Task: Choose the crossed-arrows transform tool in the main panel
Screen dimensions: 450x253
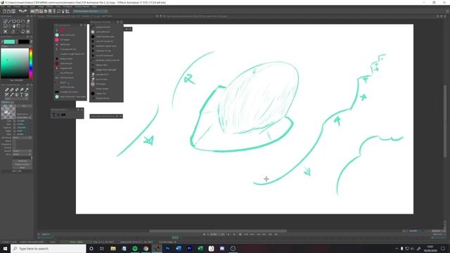Action: click(5, 32)
